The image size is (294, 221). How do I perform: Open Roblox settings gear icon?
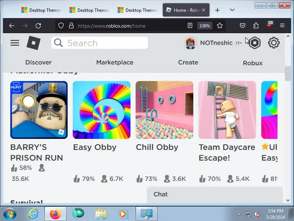pyautogui.click(x=274, y=43)
